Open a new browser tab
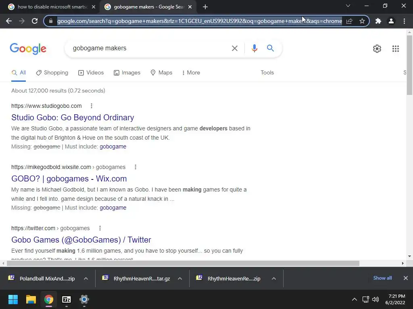The image size is (413, 309). click(x=205, y=7)
